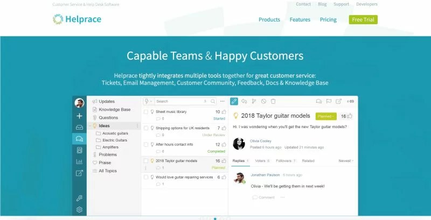Click the trash delete toolbar icon
This screenshot has width=431, height=220.
[x=273, y=101]
